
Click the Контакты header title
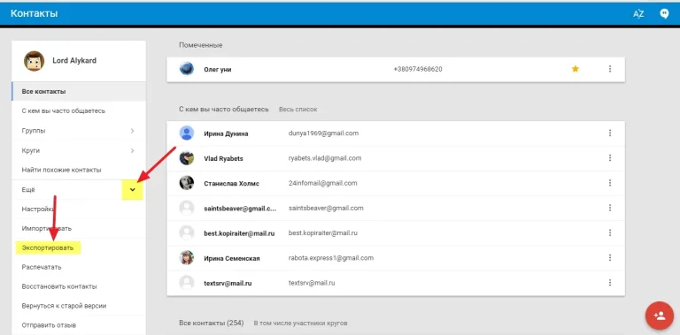[35, 13]
